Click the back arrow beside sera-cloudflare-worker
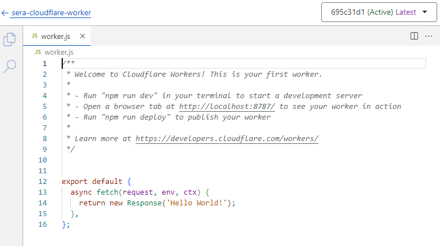This screenshot has width=440, height=246. [5, 12]
